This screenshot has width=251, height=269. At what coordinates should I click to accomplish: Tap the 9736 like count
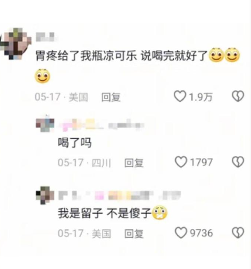pyautogui.click(x=201, y=233)
